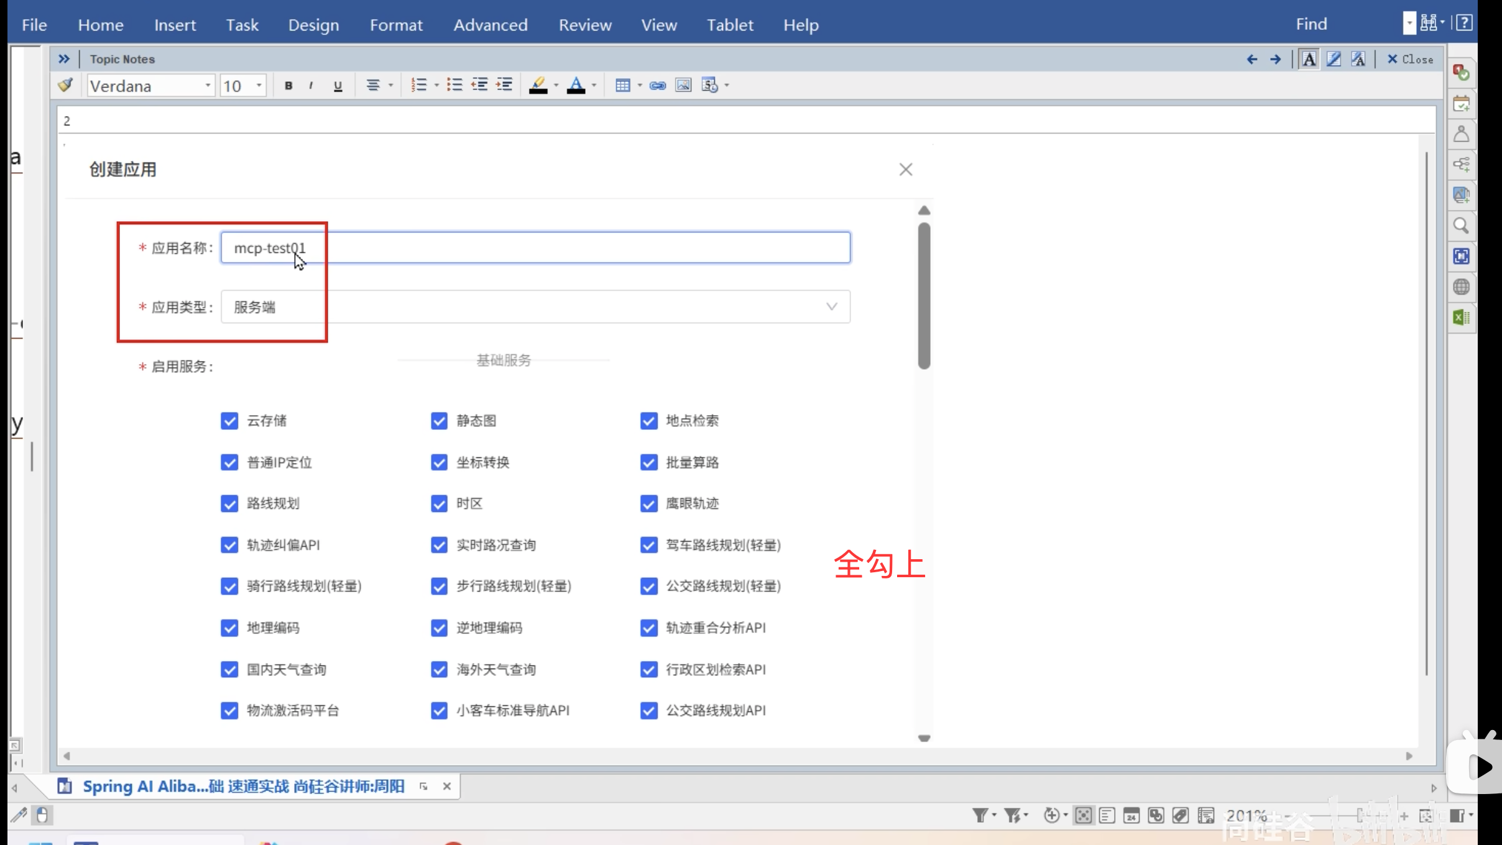Viewport: 1502px width, 845px height.
Task: Open the date and time dropdown arrow
Action: coord(727,86)
